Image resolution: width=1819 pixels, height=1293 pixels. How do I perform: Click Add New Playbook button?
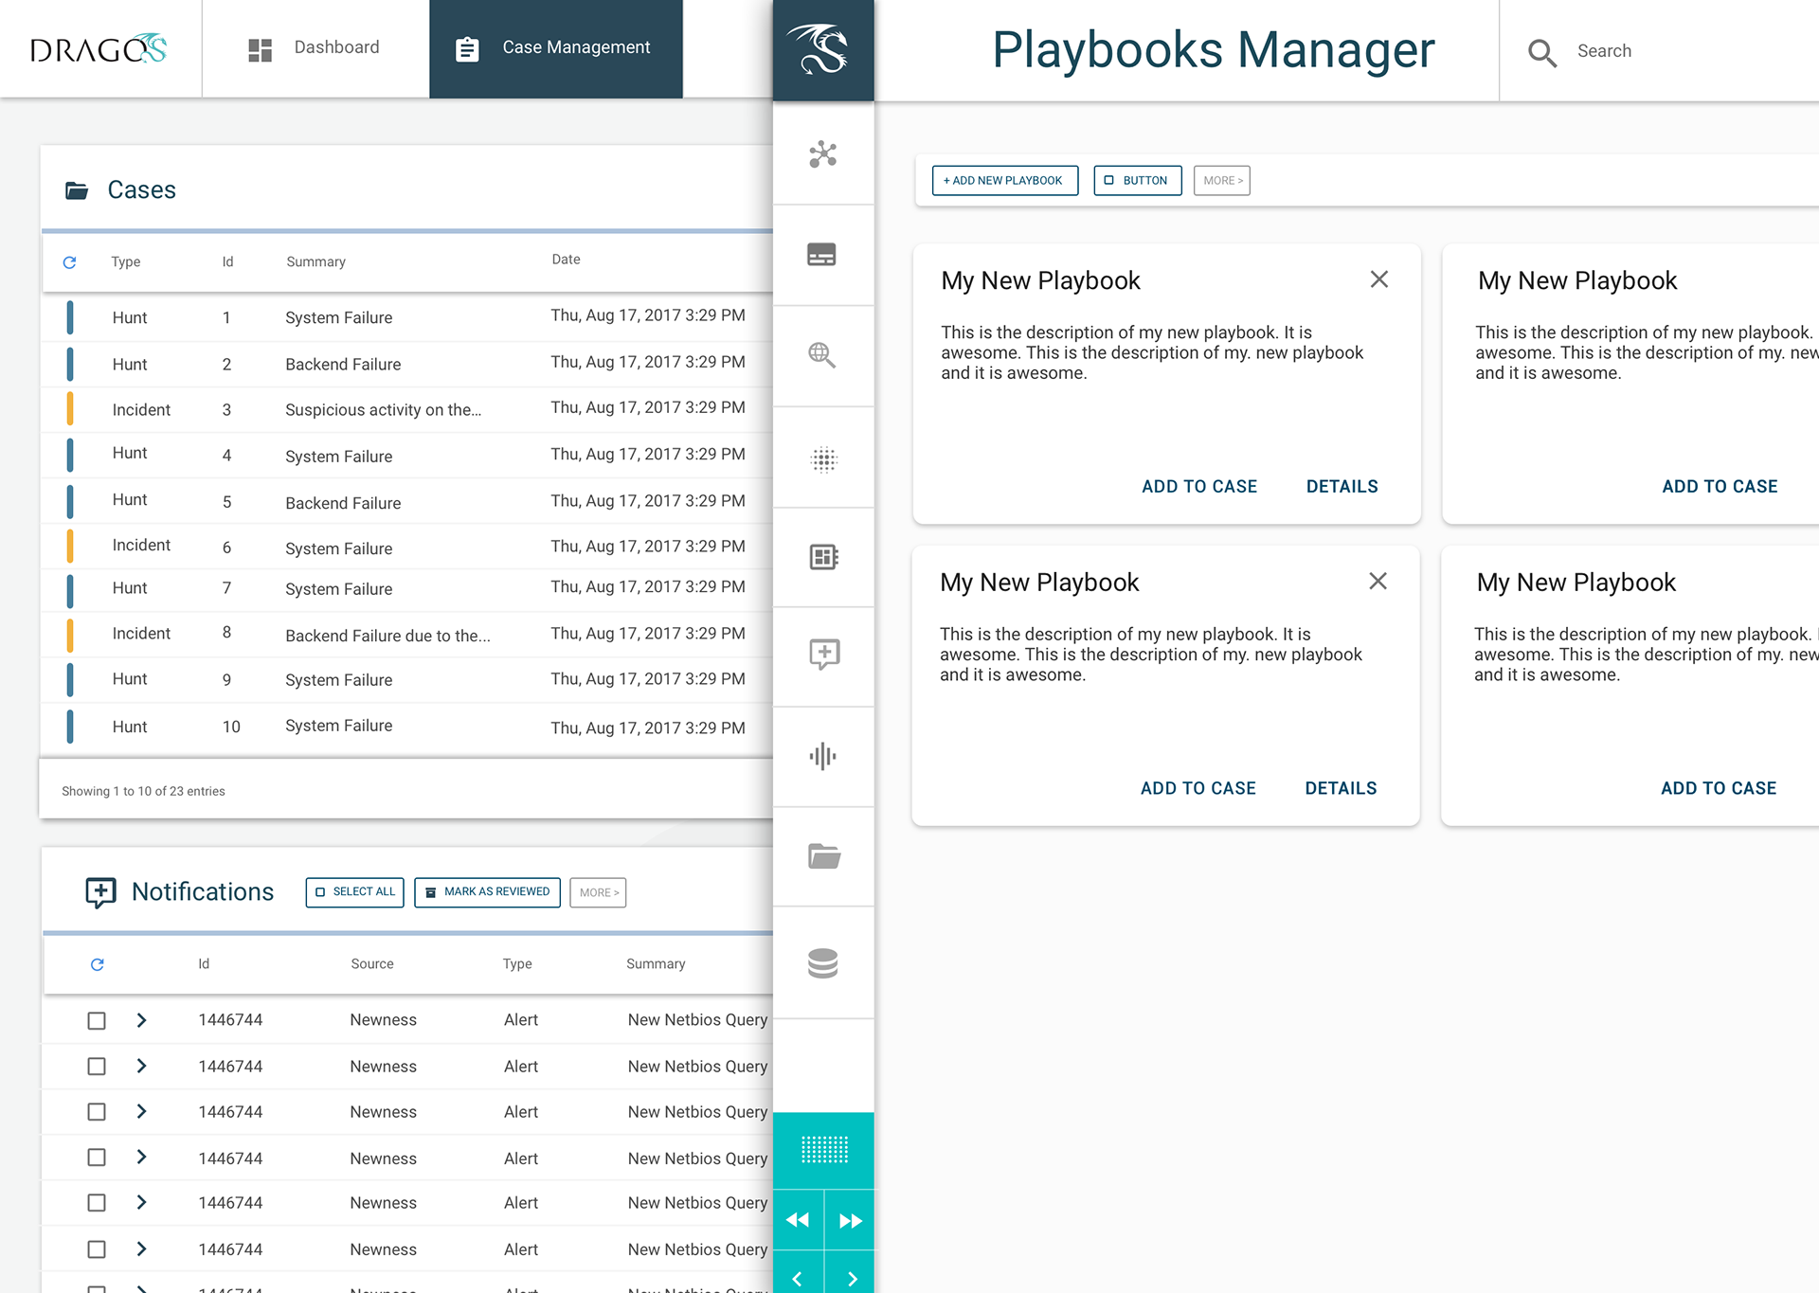(1004, 180)
